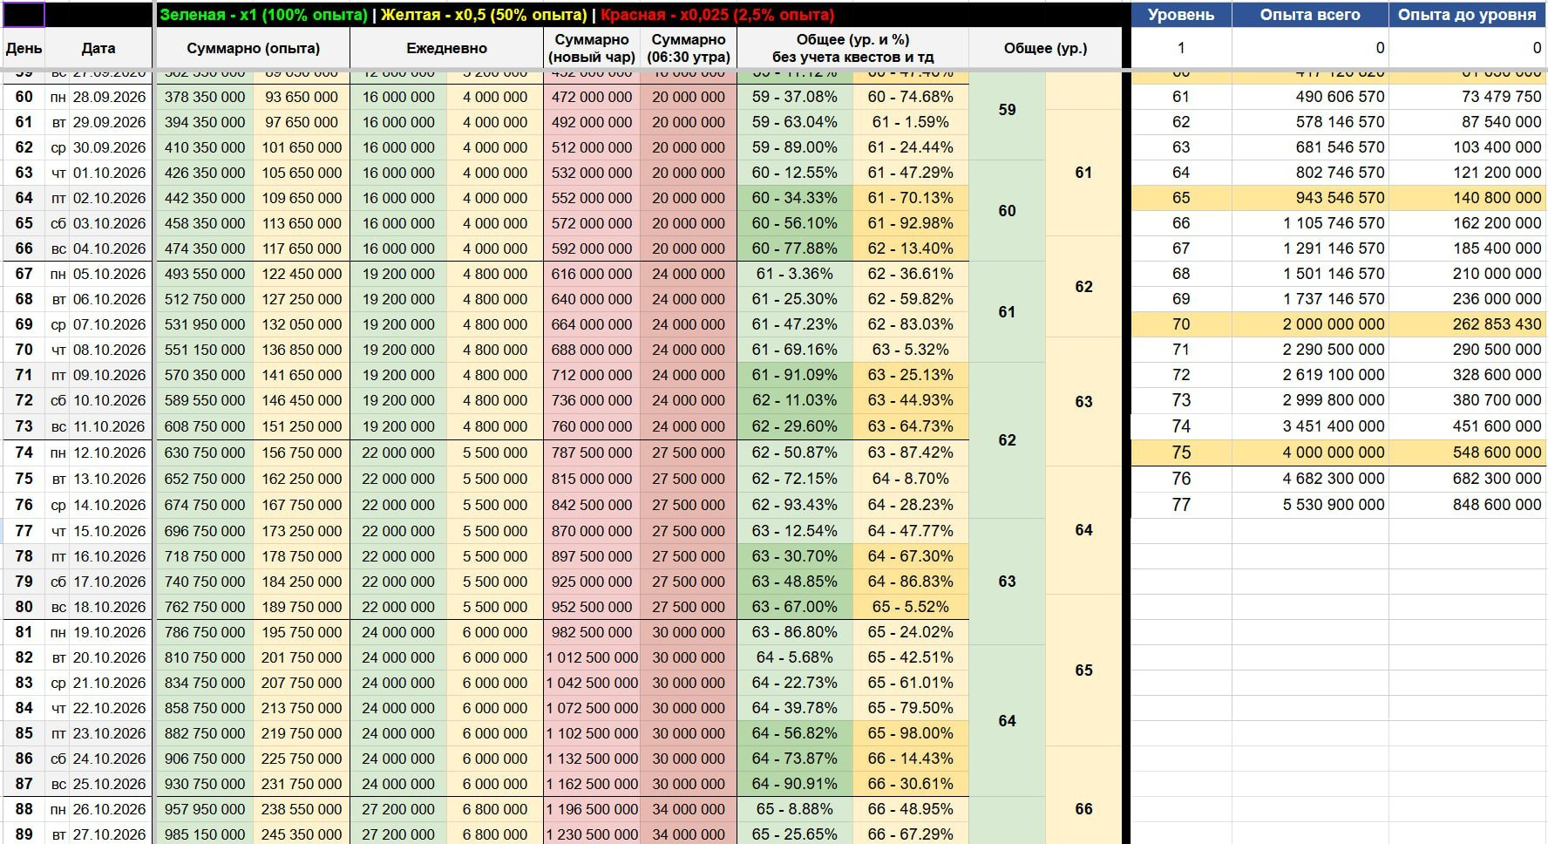Click the 'День' column header

[24, 48]
